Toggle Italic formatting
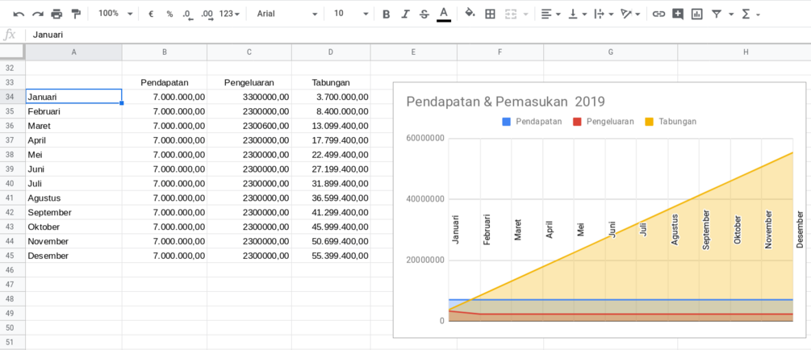 coord(405,14)
